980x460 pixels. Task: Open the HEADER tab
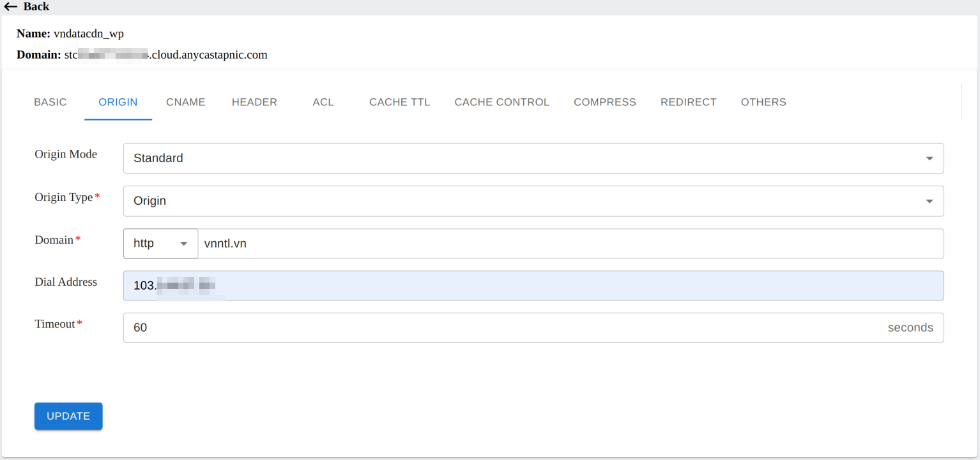(254, 102)
